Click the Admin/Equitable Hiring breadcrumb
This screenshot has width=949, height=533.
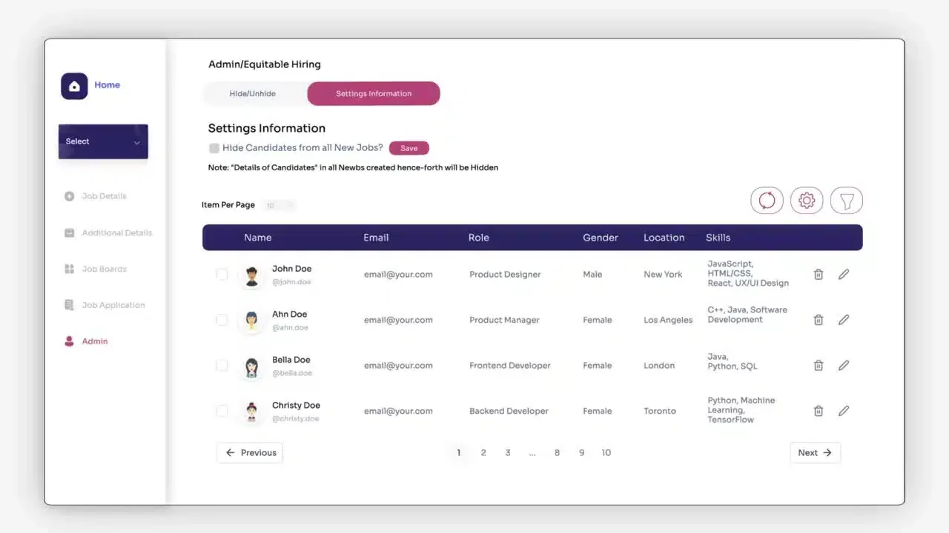[265, 64]
